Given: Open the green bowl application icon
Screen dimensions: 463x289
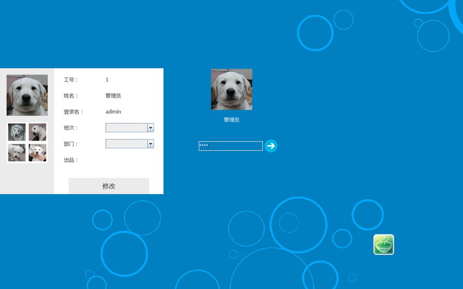Looking at the screenshot, I should pyautogui.click(x=383, y=245).
